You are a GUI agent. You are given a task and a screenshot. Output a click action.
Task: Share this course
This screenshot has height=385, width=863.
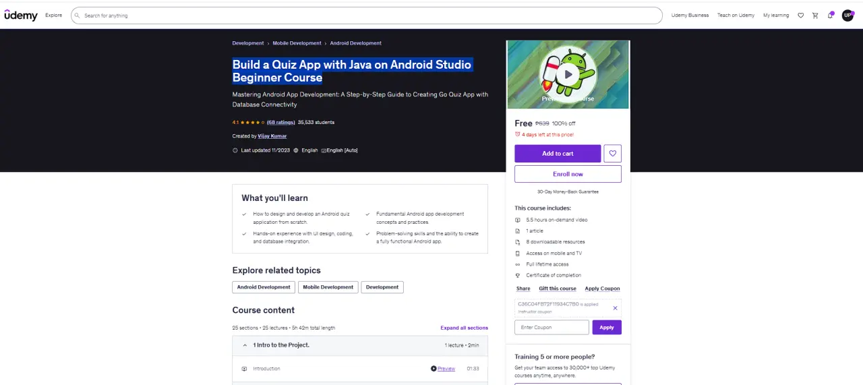[523, 289]
